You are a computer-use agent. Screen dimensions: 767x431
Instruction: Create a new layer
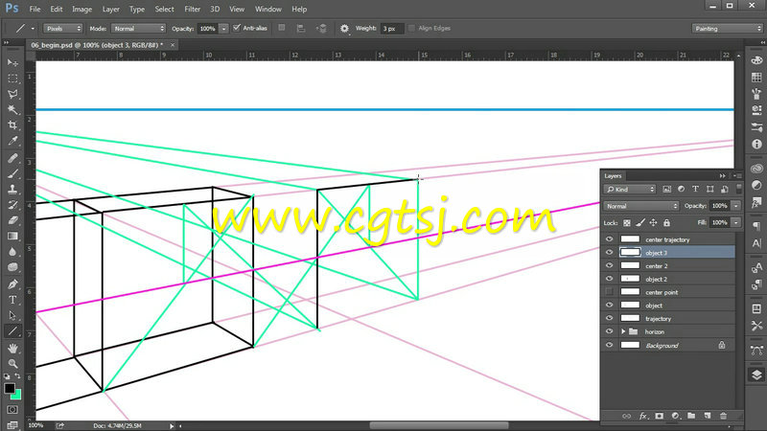tap(708, 416)
